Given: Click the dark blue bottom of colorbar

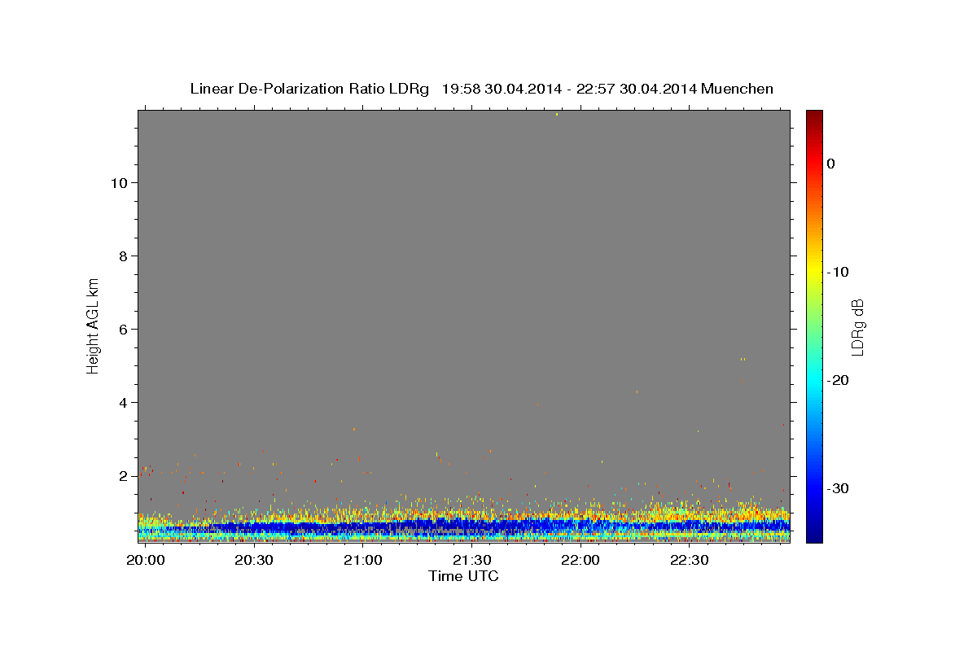Looking at the screenshot, I should tap(813, 533).
